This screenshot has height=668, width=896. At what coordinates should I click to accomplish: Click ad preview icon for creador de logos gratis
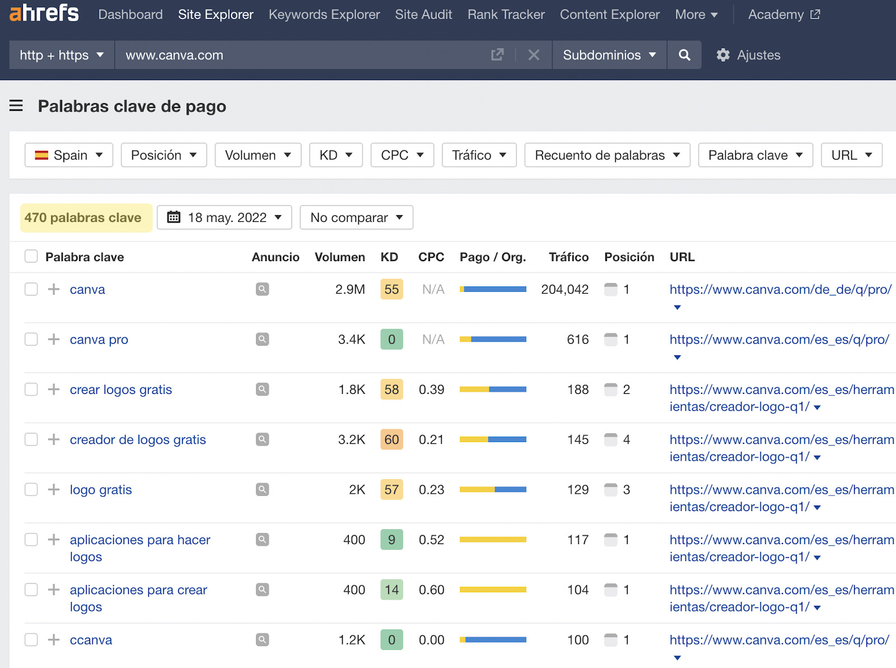tap(262, 439)
